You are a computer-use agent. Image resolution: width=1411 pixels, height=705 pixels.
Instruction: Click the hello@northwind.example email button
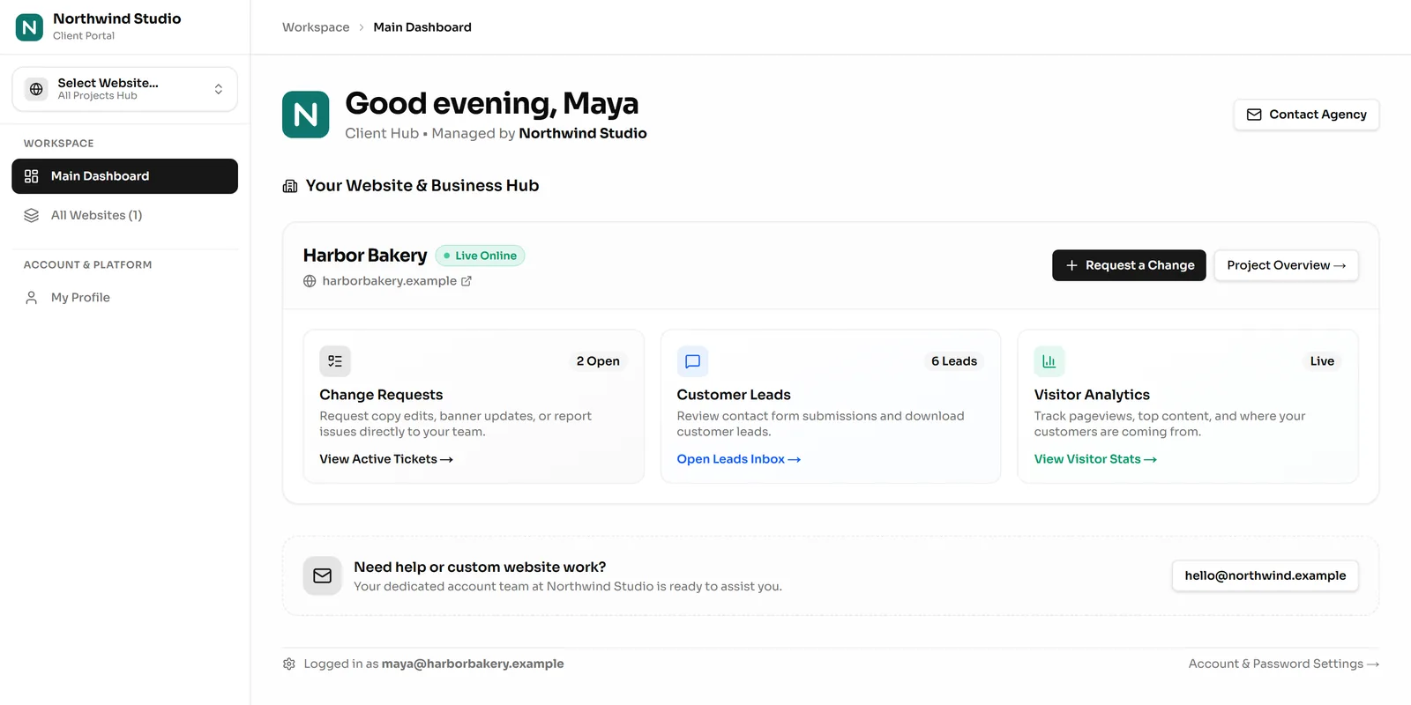pyautogui.click(x=1265, y=575)
